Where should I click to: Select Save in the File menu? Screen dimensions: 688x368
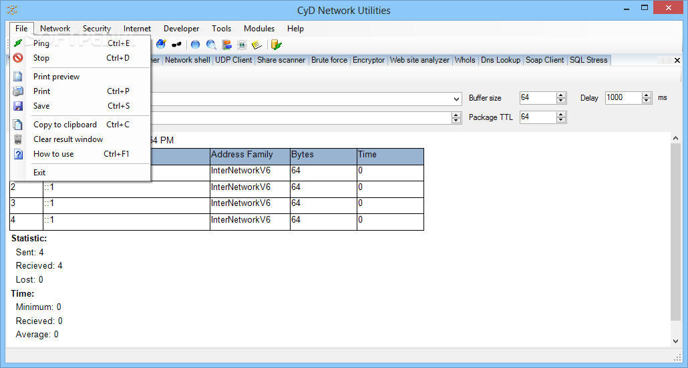(80, 106)
